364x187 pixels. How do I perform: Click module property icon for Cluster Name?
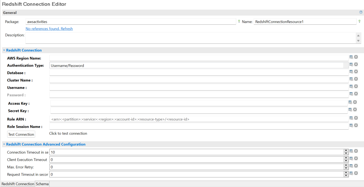pos(351,79)
